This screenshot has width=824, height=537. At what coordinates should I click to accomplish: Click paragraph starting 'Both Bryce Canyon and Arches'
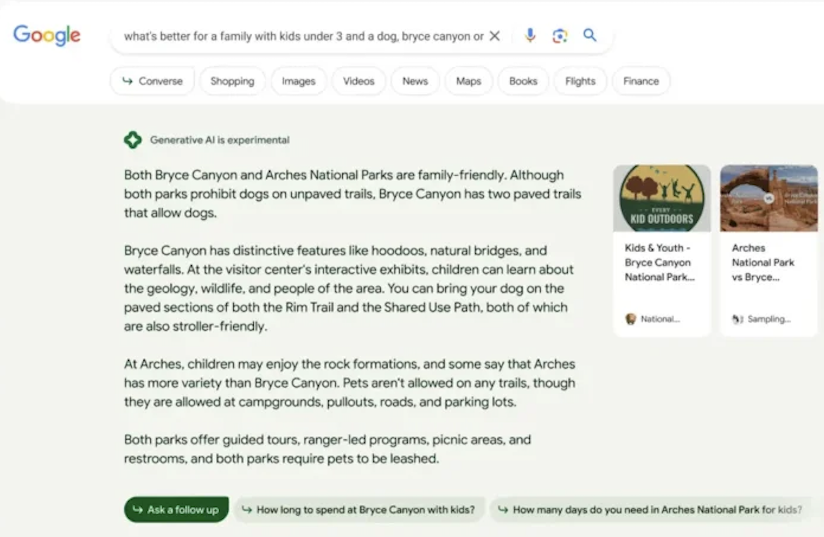pos(352,194)
